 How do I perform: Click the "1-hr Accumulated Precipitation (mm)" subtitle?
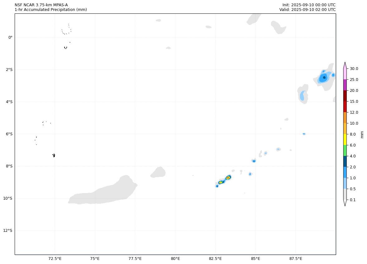point(51,10)
